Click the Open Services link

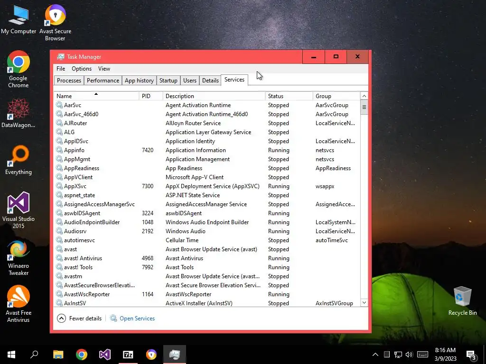(137, 318)
